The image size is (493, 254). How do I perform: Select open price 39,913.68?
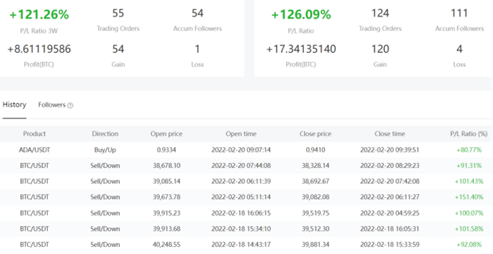[x=167, y=228]
